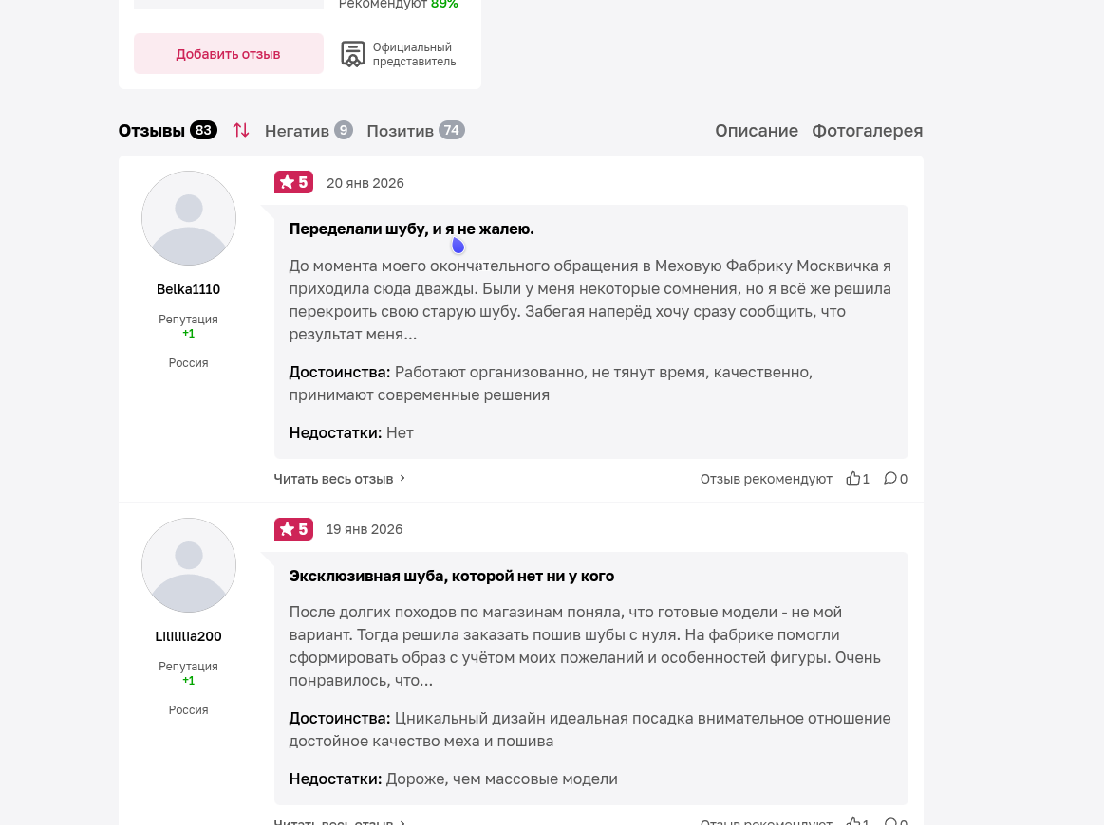The width and height of the screenshot is (1104, 825).
Task: Click the 5-star rating badge dated 20 янв
Action: tap(292, 183)
